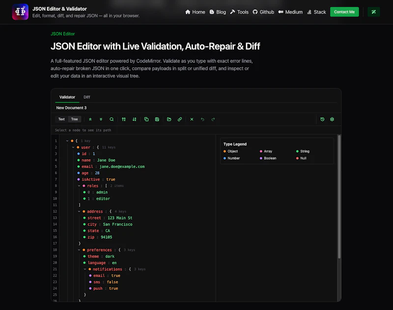
Task: Clear the editor with the X icon
Action: (x=192, y=119)
